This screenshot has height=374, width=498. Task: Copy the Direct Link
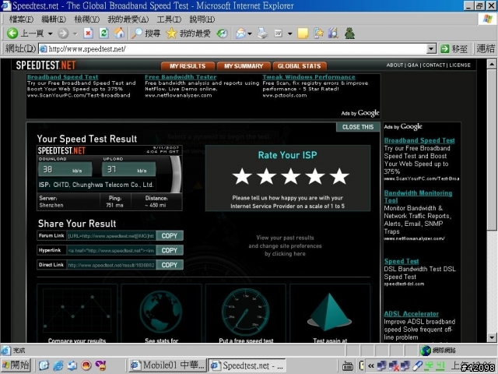170,265
